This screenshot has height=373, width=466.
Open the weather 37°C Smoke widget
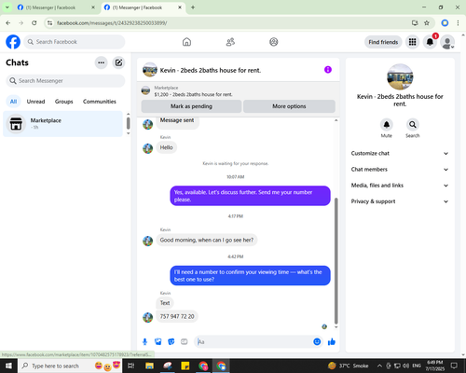click(349, 366)
